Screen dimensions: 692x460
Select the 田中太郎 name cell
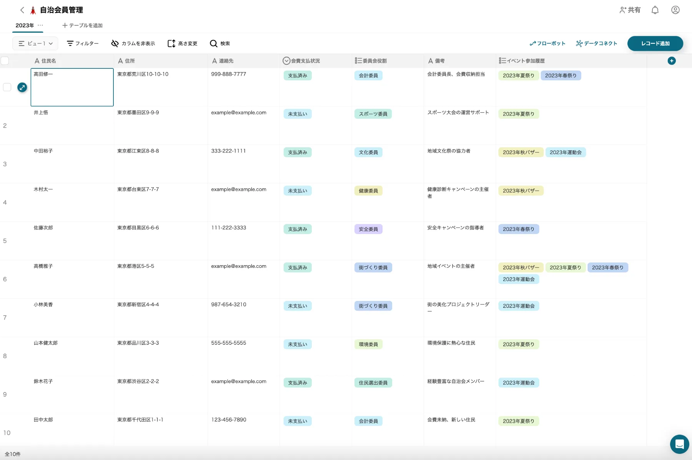pos(72,430)
